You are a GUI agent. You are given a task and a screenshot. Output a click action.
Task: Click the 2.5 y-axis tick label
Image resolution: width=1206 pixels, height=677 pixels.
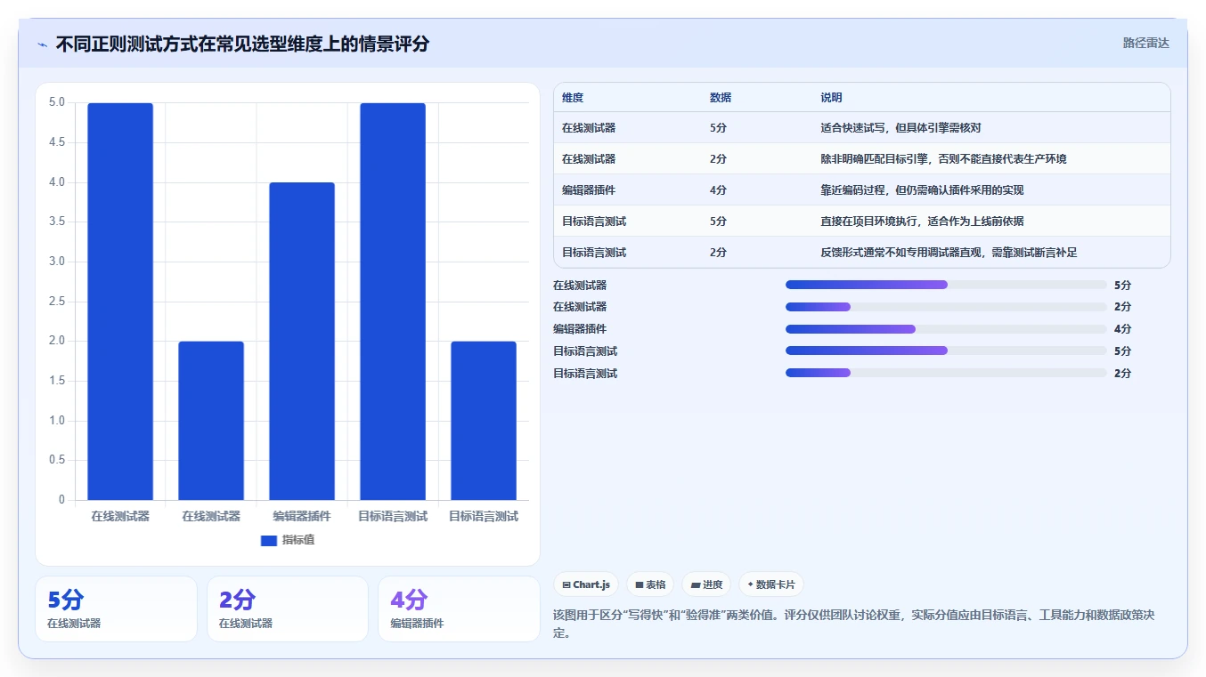[x=56, y=302]
